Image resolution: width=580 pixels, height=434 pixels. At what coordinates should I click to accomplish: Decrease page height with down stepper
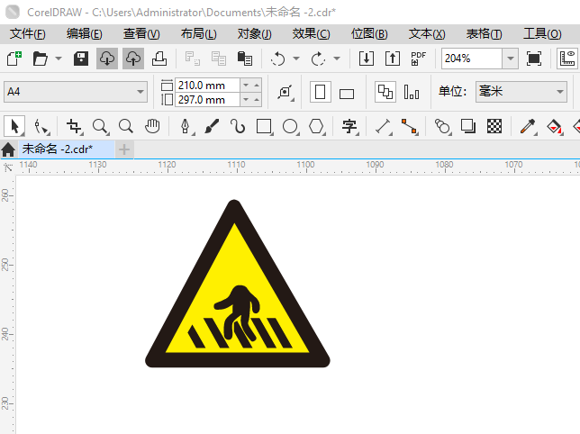246,100
